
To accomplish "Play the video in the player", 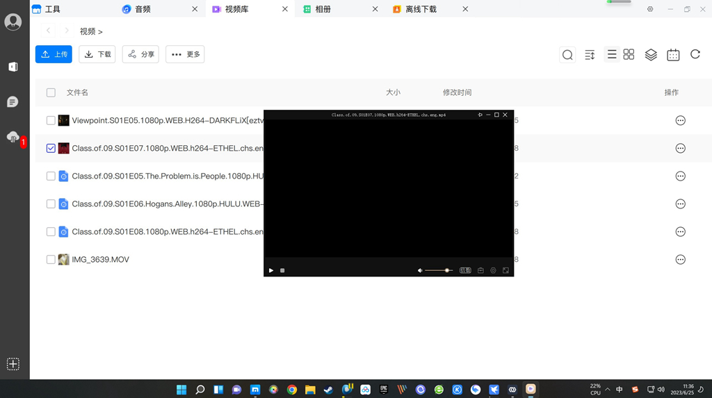I will (271, 270).
